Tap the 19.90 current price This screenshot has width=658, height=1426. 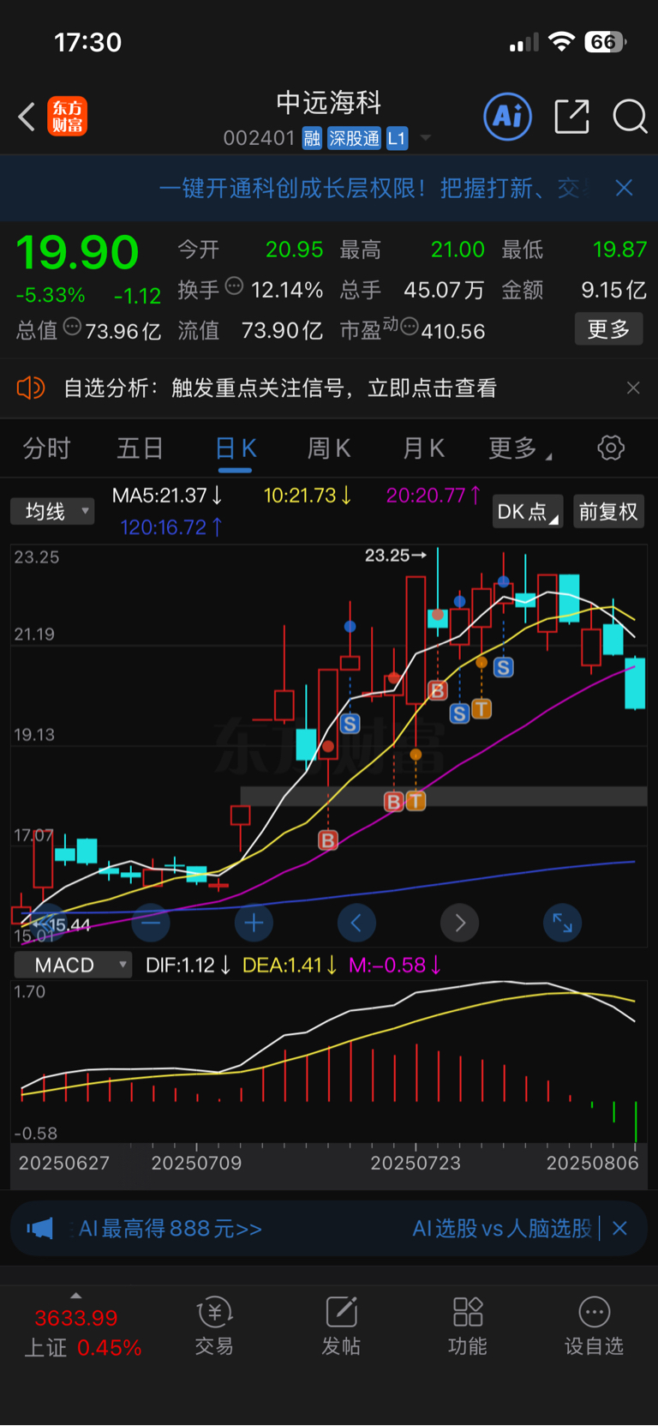(77, 252)
